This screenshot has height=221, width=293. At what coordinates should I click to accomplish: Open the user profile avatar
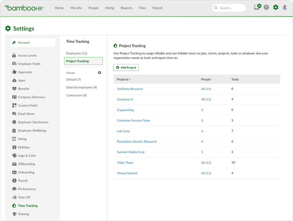coord(285,7)
